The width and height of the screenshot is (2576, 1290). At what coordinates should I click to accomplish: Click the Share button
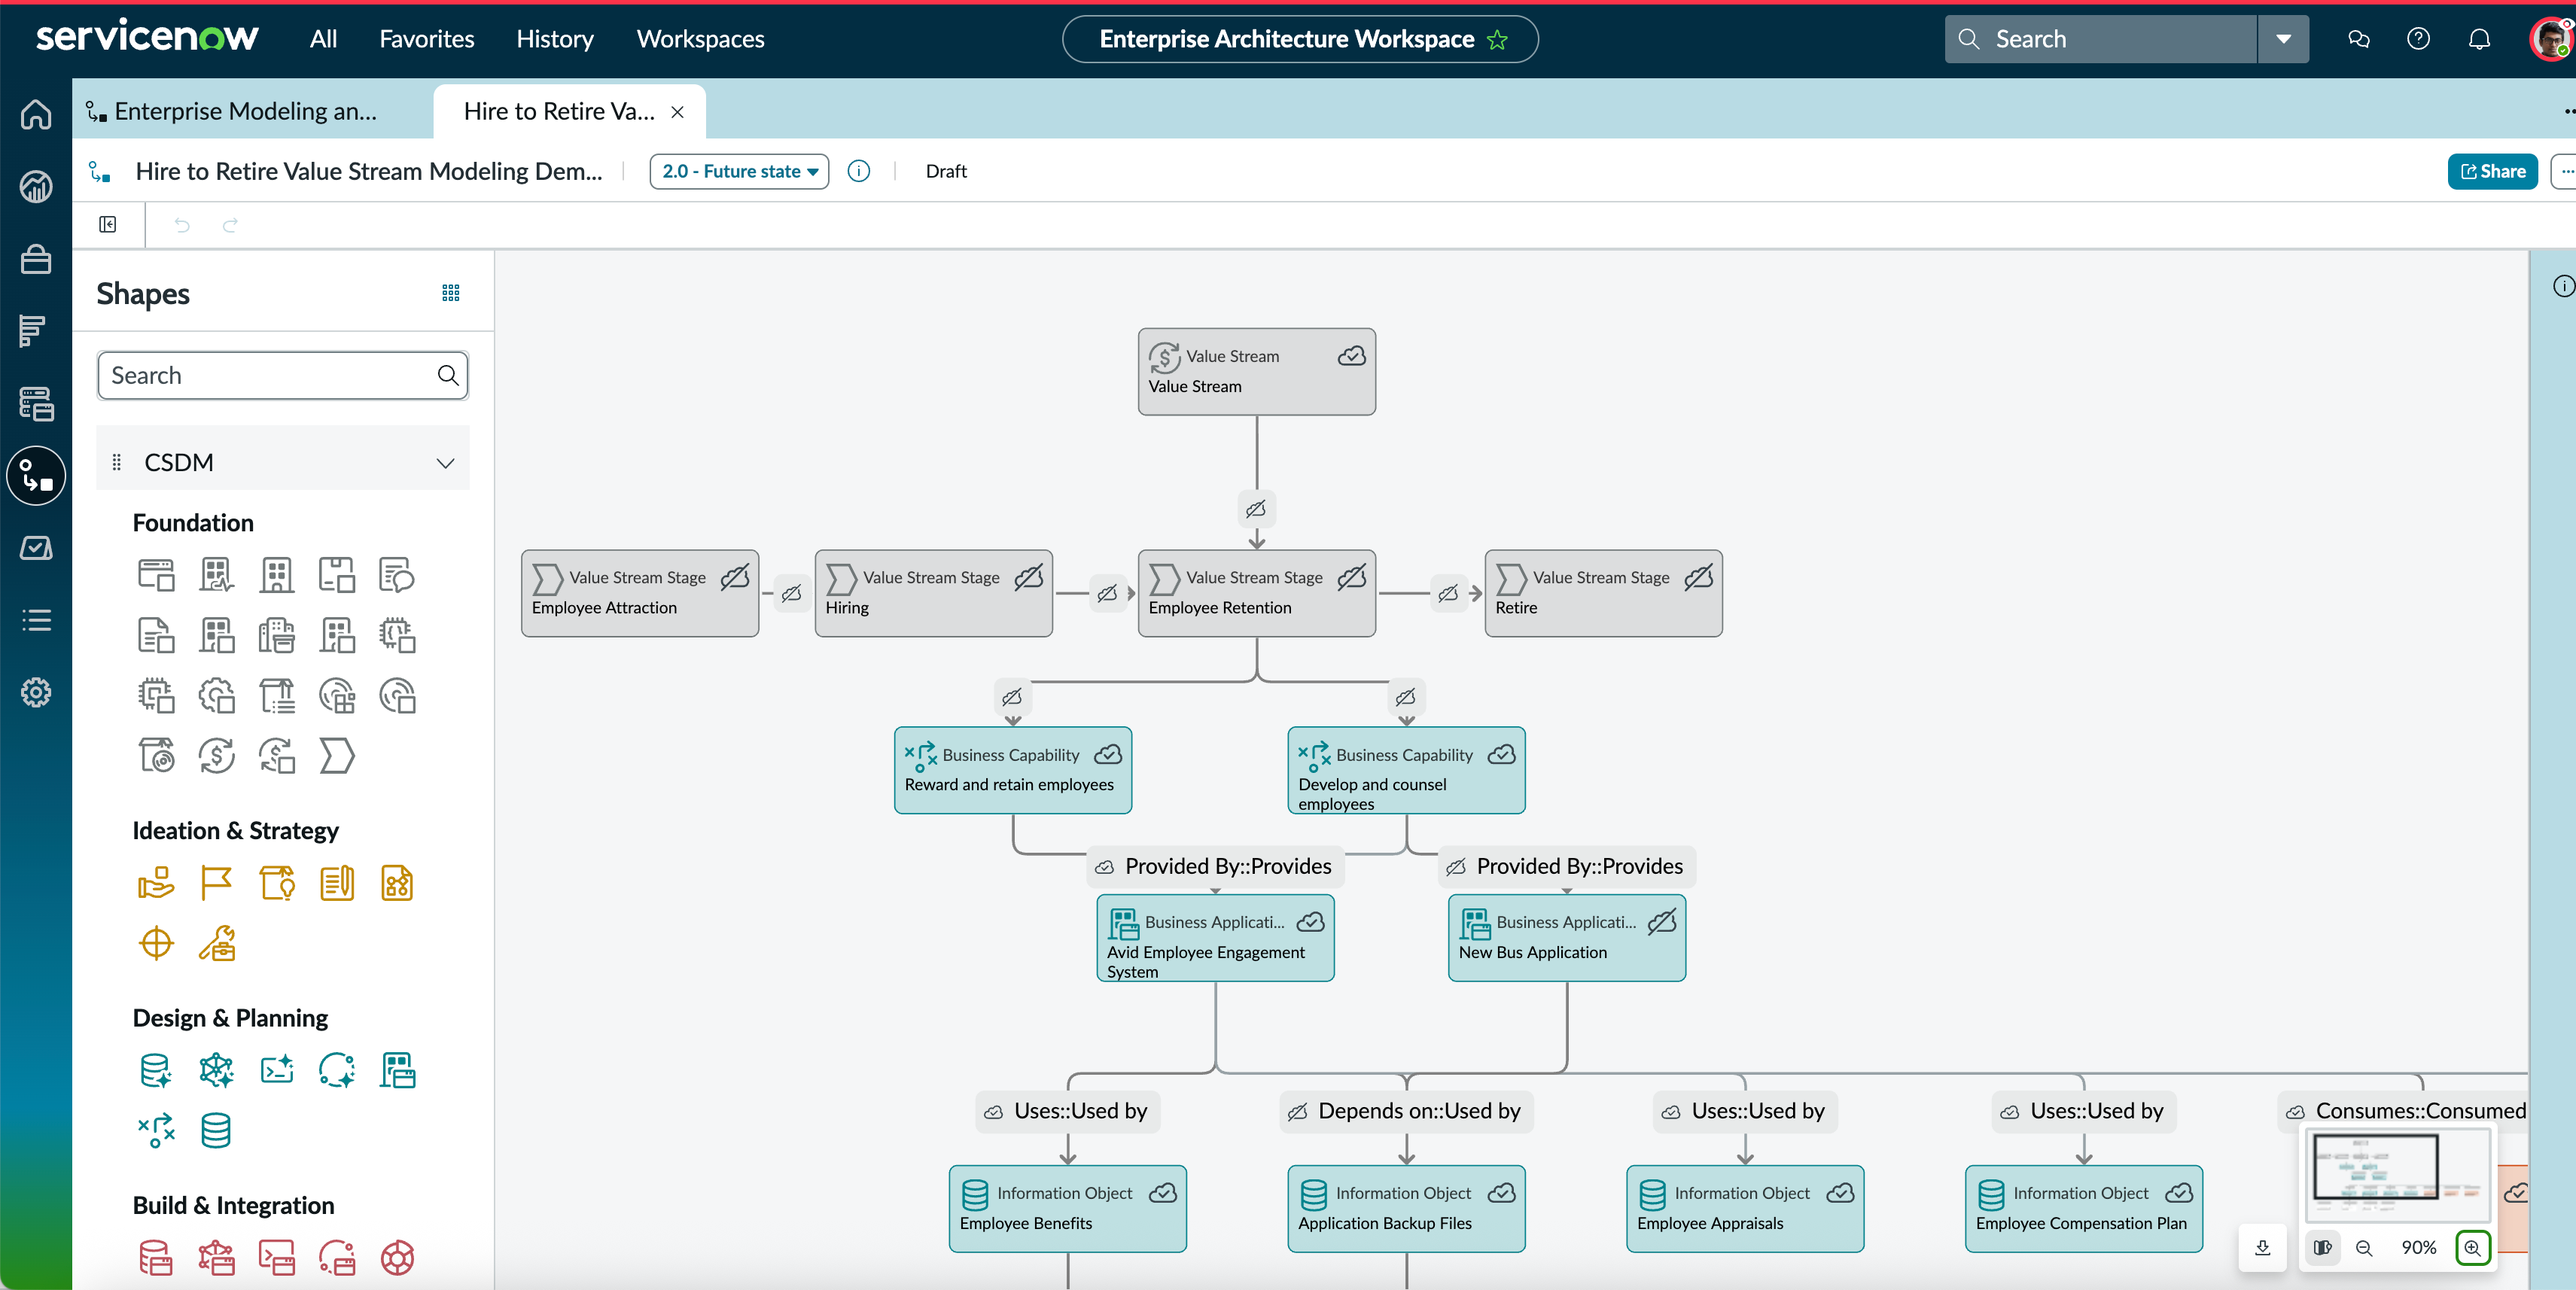coord(2492,171)
